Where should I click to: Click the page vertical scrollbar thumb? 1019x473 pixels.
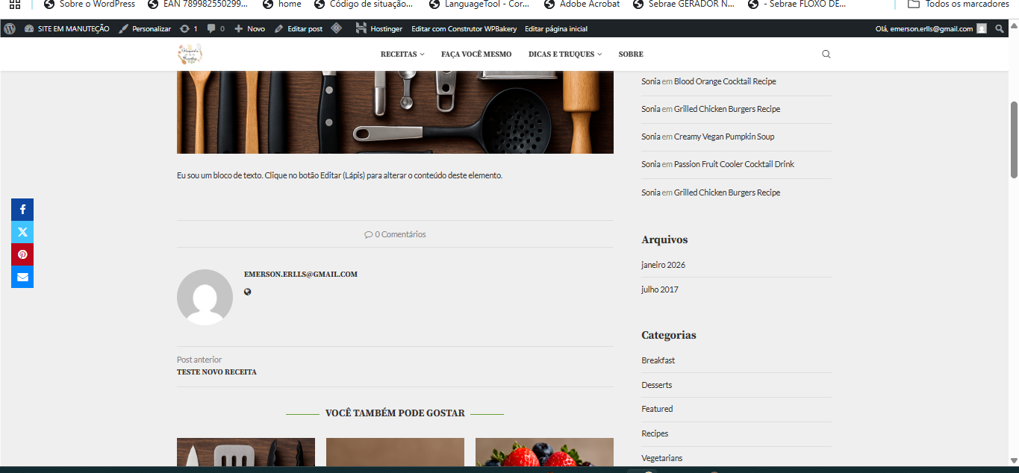coord(1014,140)
